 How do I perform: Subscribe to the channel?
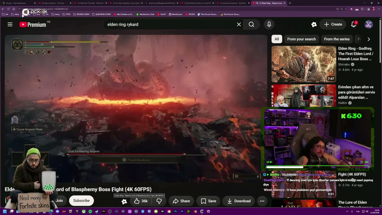[x=81, y=201]
